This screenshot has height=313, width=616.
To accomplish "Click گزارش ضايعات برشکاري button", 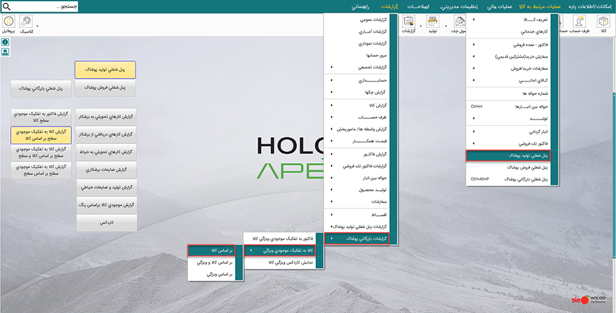I will (106, 170).
